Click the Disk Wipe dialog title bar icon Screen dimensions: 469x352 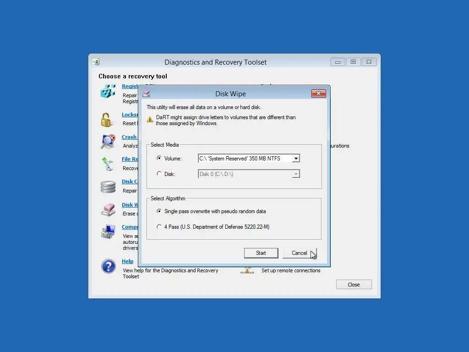[146, 94]
